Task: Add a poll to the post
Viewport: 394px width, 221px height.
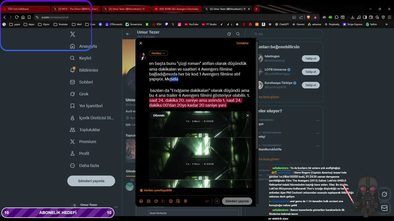Action: click(163, 201)
